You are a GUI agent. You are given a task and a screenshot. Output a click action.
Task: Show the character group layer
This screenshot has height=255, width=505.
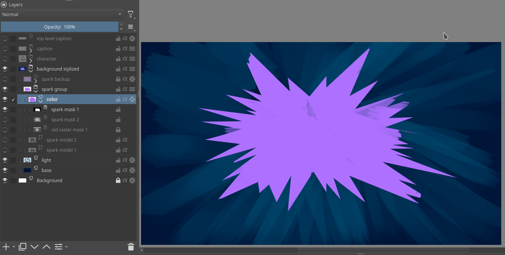[5, 59]
